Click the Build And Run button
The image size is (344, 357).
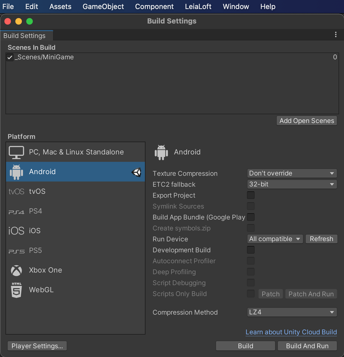point(307,346)
